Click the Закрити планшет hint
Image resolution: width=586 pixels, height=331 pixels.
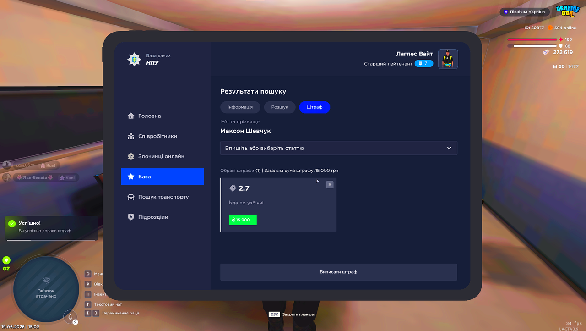pyautogui.click(x=299, y=314)
